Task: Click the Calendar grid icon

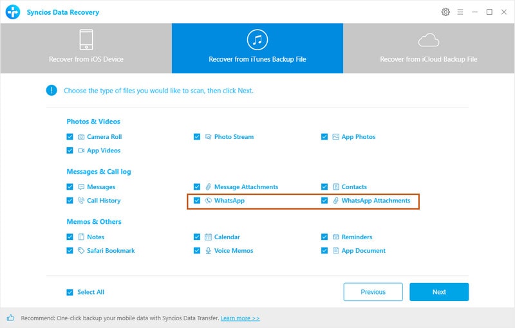Action: [208, 237]
